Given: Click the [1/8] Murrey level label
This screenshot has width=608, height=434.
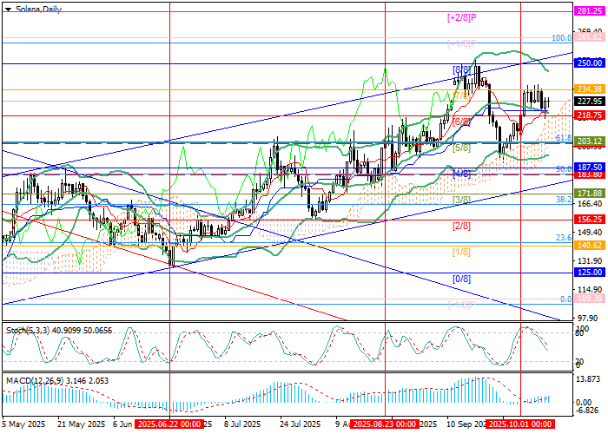Looking at the screenshot, I should point(461,253).
